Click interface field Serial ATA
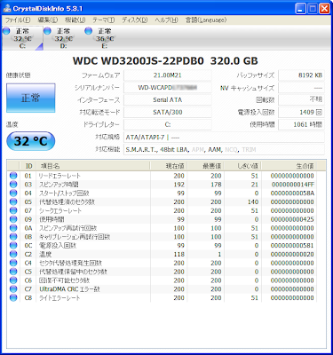The image size is (333, 355). point(168,100)
